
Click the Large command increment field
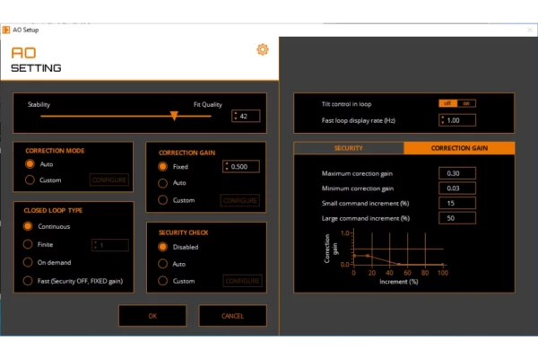click(457, 218)
